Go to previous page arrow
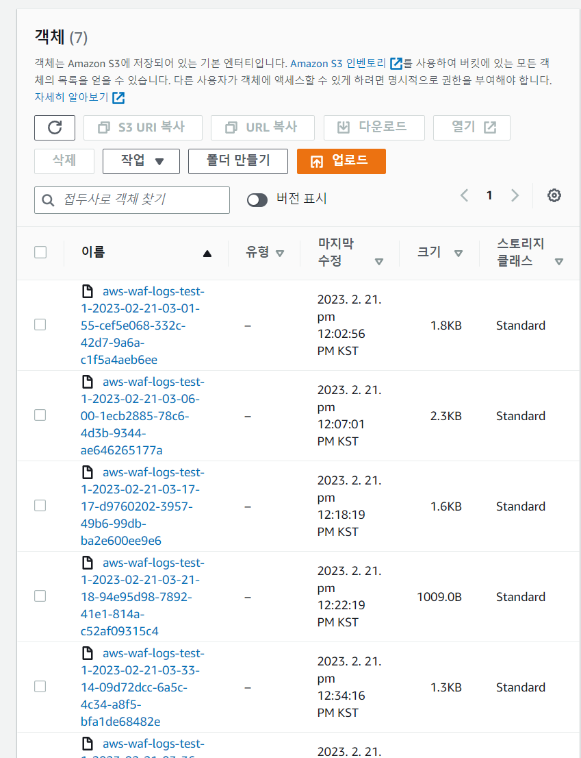The width and height of the screenshot is (581, 758). coord(464,196)
